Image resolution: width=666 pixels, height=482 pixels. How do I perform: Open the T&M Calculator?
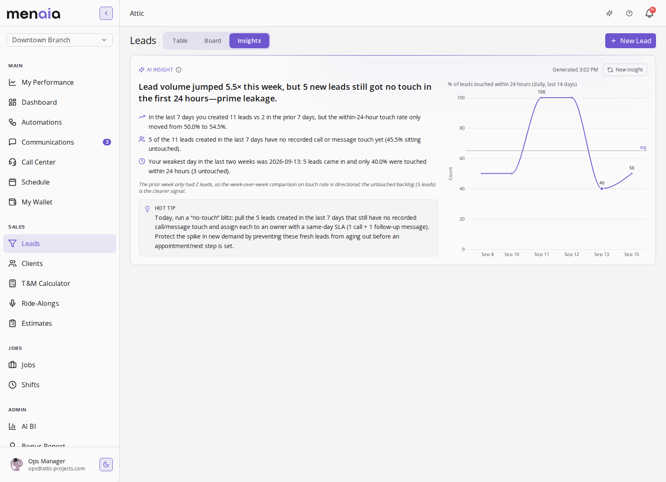pyautogui.click(x=60, y=283)
